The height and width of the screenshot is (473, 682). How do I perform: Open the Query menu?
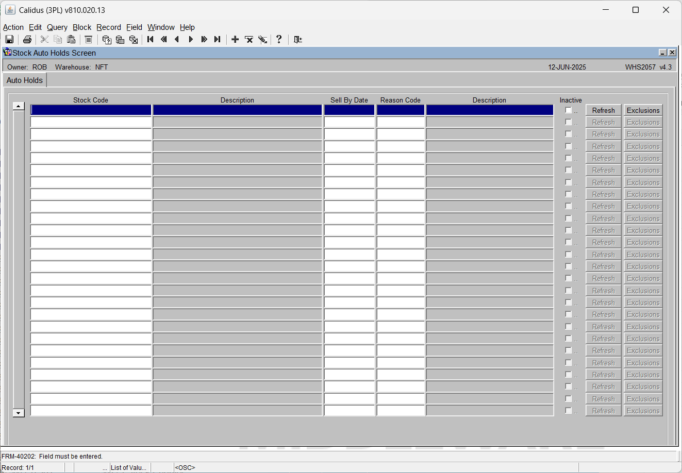tap(57, 27)
